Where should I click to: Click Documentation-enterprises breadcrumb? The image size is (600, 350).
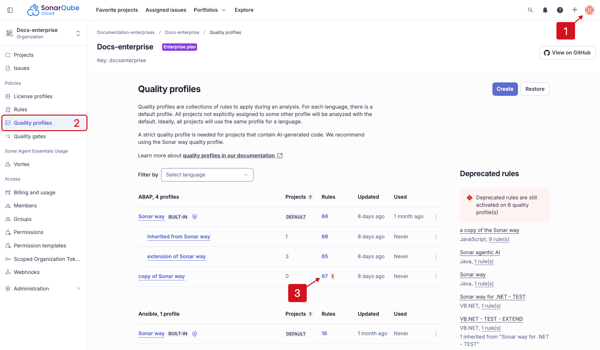(x=126, y=33)
